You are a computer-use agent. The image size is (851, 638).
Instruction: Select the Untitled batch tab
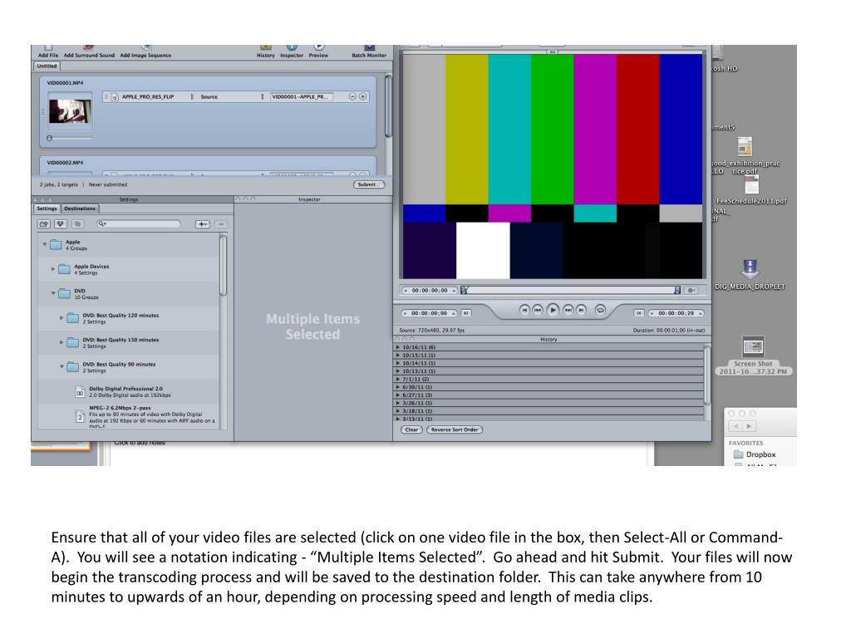point(47,66)
